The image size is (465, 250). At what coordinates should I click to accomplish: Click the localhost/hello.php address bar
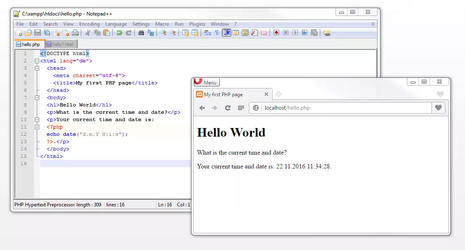(x=311, y=108)
